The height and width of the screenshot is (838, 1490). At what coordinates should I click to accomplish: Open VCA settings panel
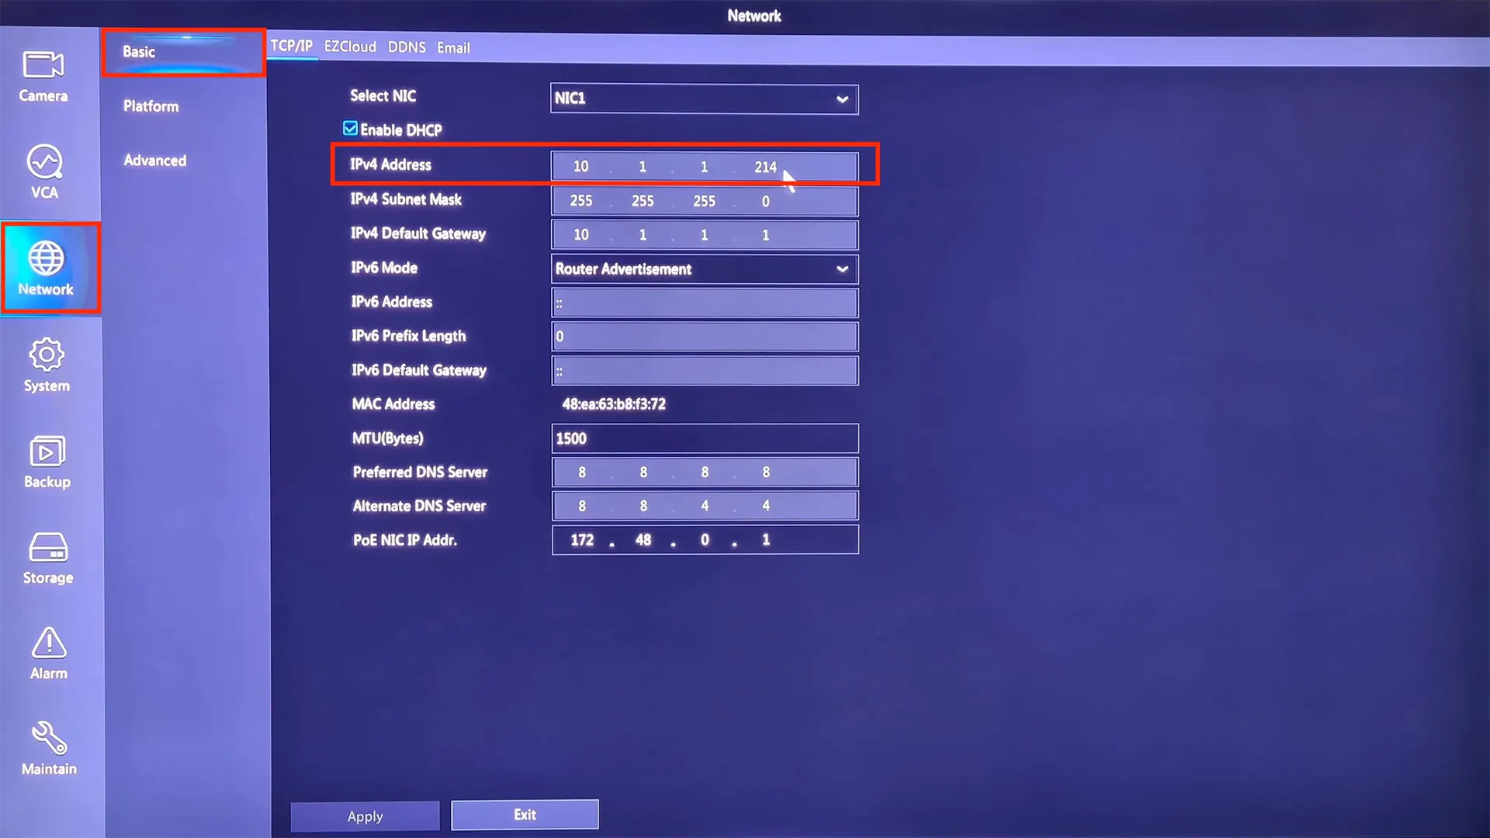pos(44,172)
